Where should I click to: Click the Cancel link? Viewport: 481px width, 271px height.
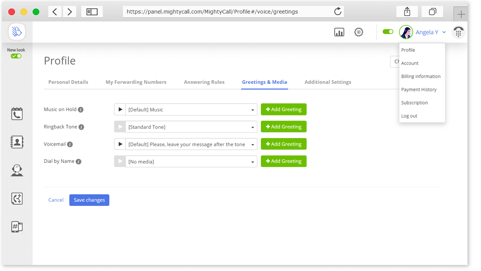[x=56, y=200]
